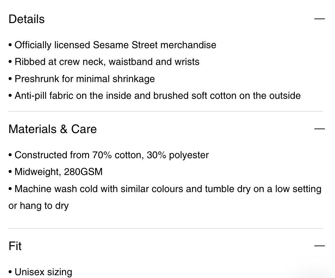Image resolution: width=335 pixels, height=278 pixels.
Task: Click the Materials & Care heading
Action: (x=52, y=129)
